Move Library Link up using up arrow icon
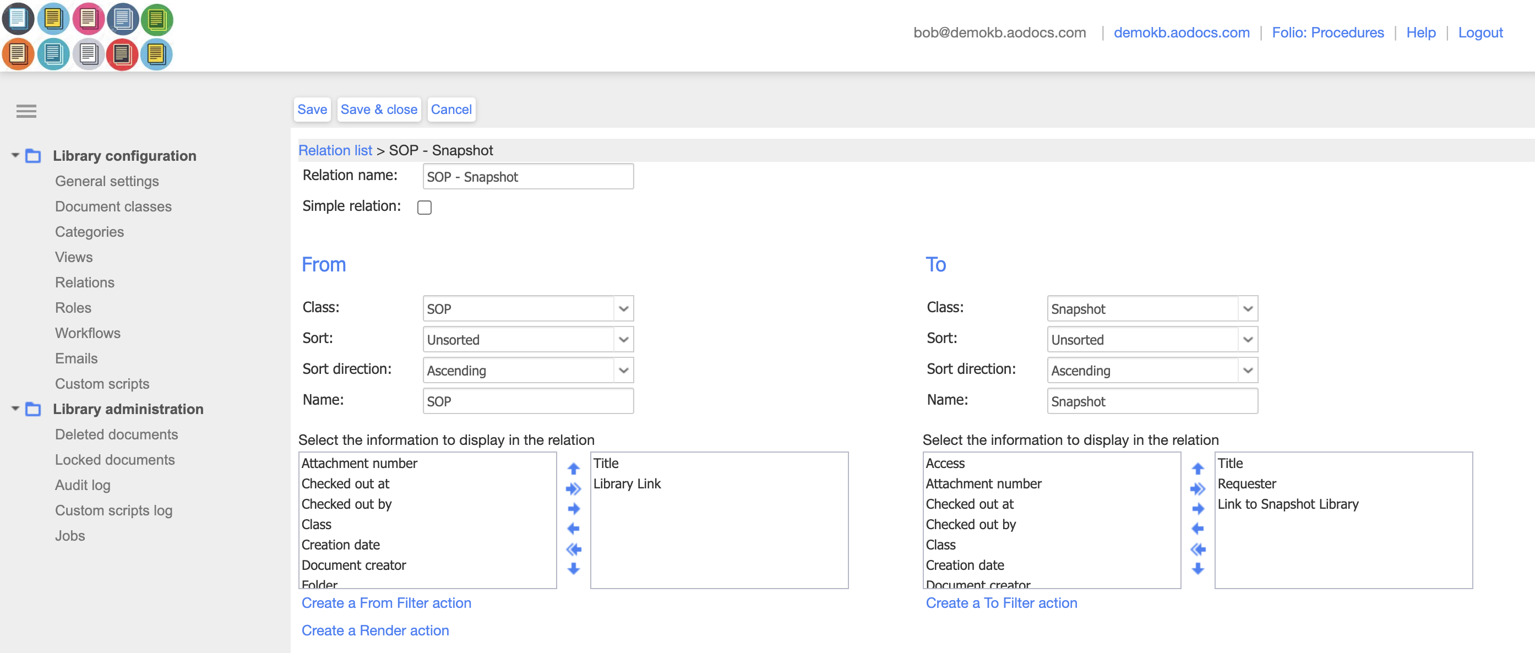The height and width of the screenshot is (653, 1535). point(573,469)
